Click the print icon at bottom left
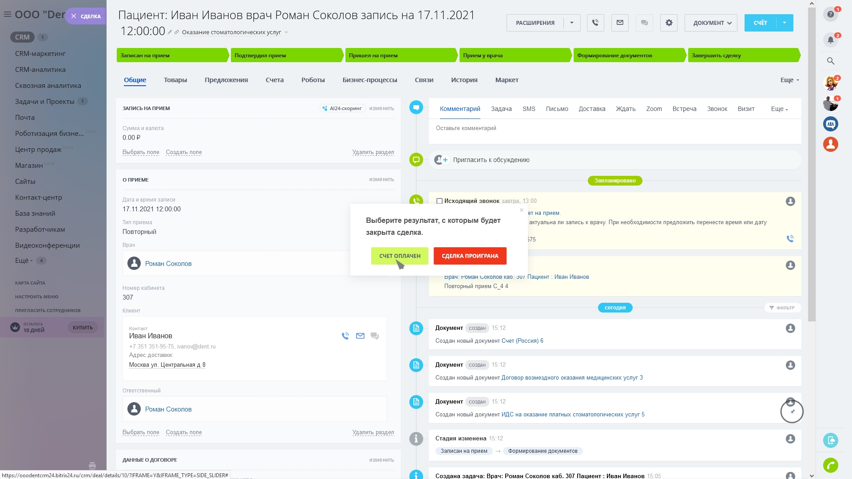 92,466
